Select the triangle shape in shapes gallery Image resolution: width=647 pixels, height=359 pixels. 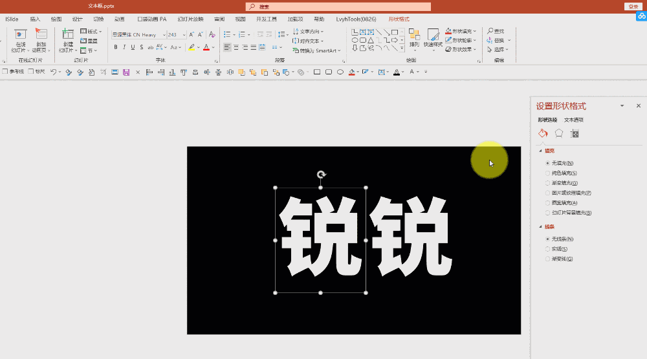pos(371,40)
